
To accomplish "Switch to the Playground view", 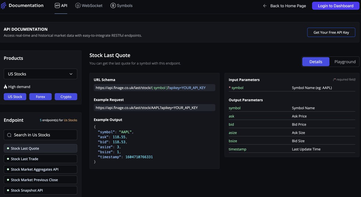I will (x=345, y=61).
